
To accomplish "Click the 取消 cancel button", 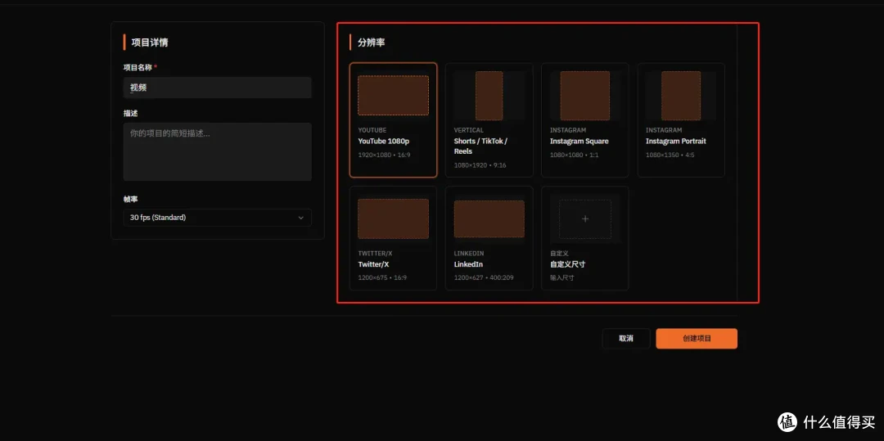I will point(626,339).
